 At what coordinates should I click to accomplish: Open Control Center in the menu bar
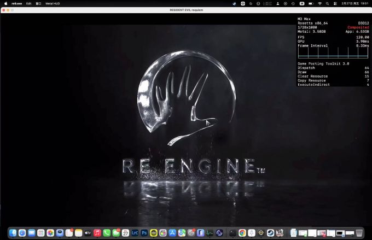point(335,4)
